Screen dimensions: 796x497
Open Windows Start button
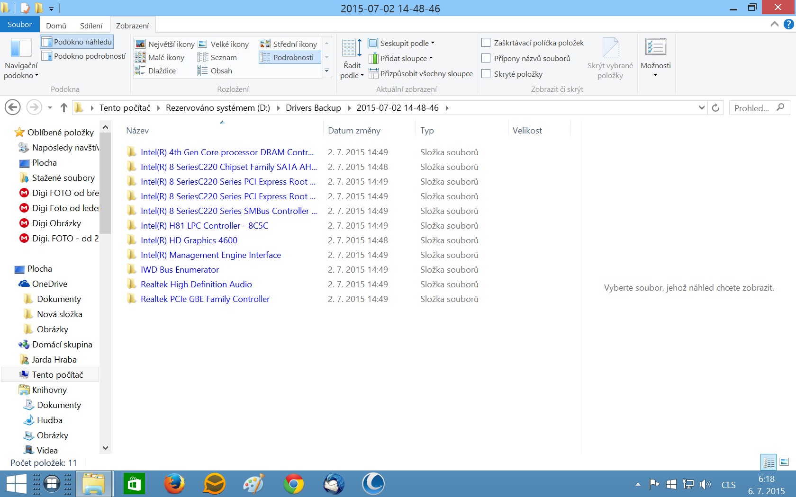pos(17,484)
